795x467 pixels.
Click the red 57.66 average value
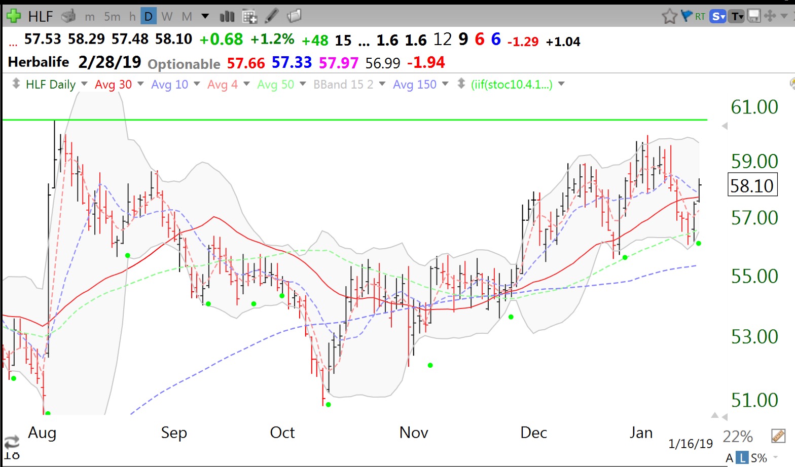tap(246, 63)
